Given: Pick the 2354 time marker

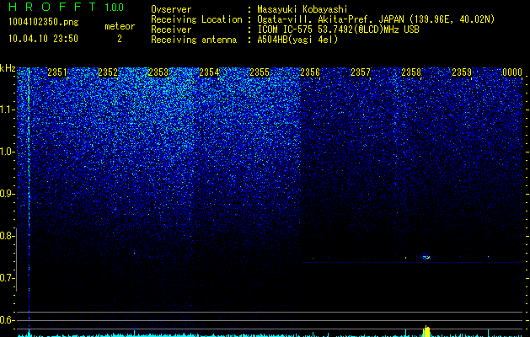Looking at the screenshot, I should click(x=209, y=72).
